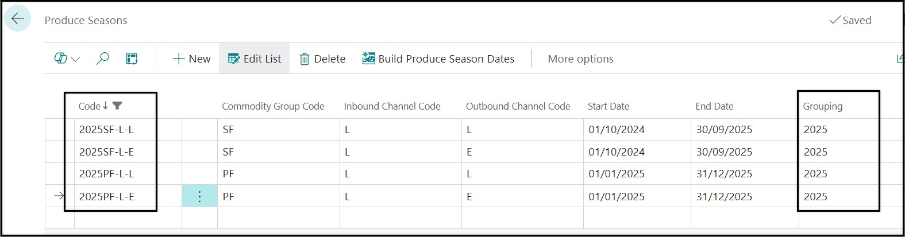Click the Saved status indicator
905x237 pixels.
(850, 20)
